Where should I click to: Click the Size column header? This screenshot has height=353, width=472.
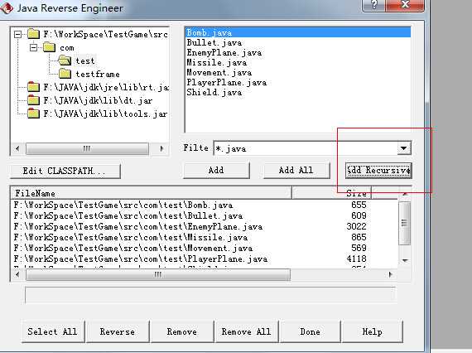click(x=332, y=193)
